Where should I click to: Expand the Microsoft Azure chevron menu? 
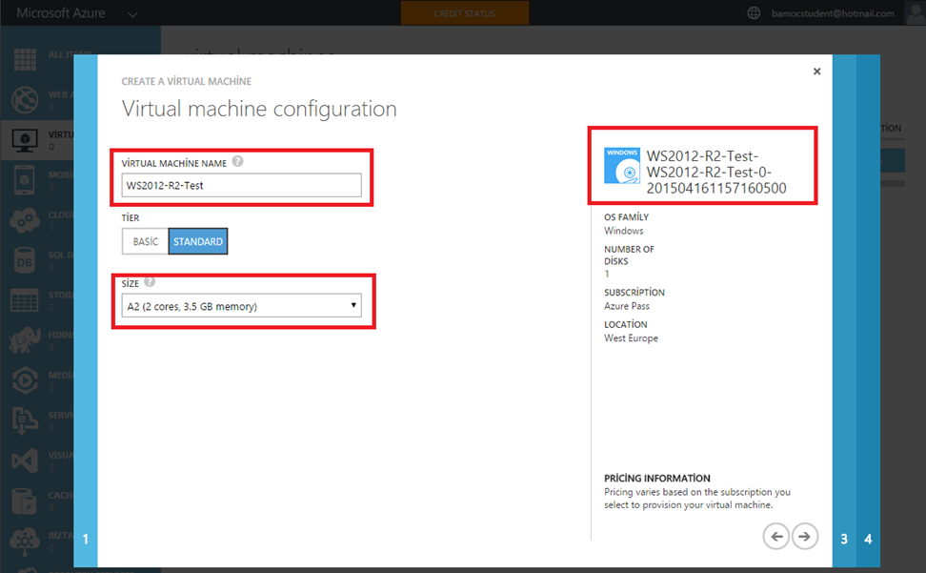(132, 14)
